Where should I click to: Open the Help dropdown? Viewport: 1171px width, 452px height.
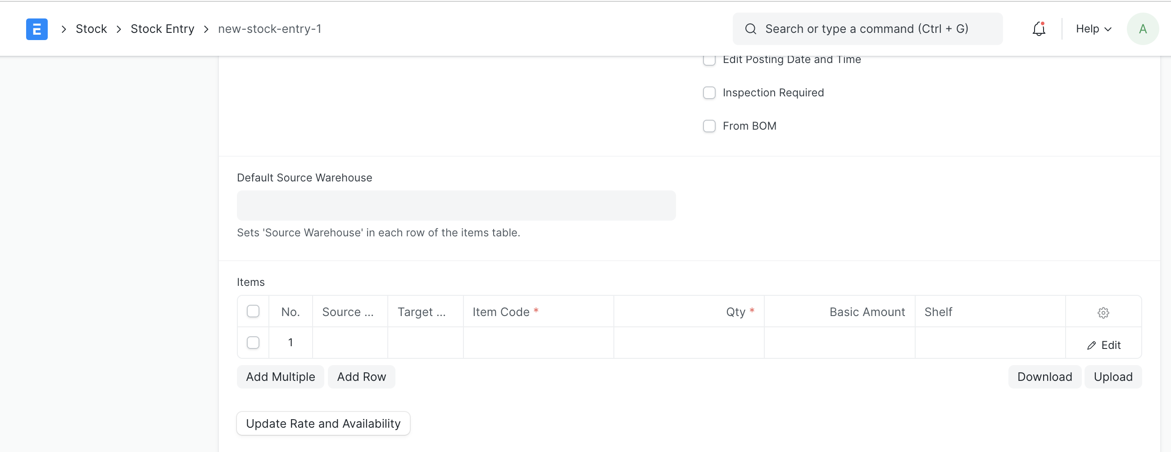(x=1092, y=28)
